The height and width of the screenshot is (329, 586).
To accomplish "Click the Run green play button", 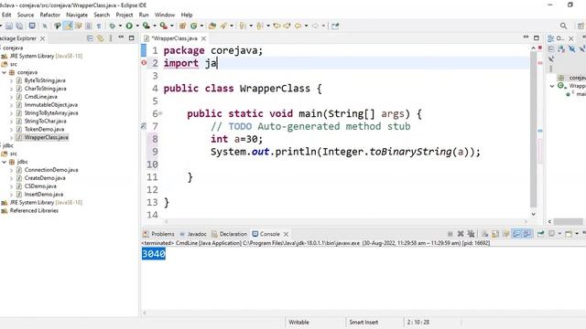I will click(x=129, y=26).
